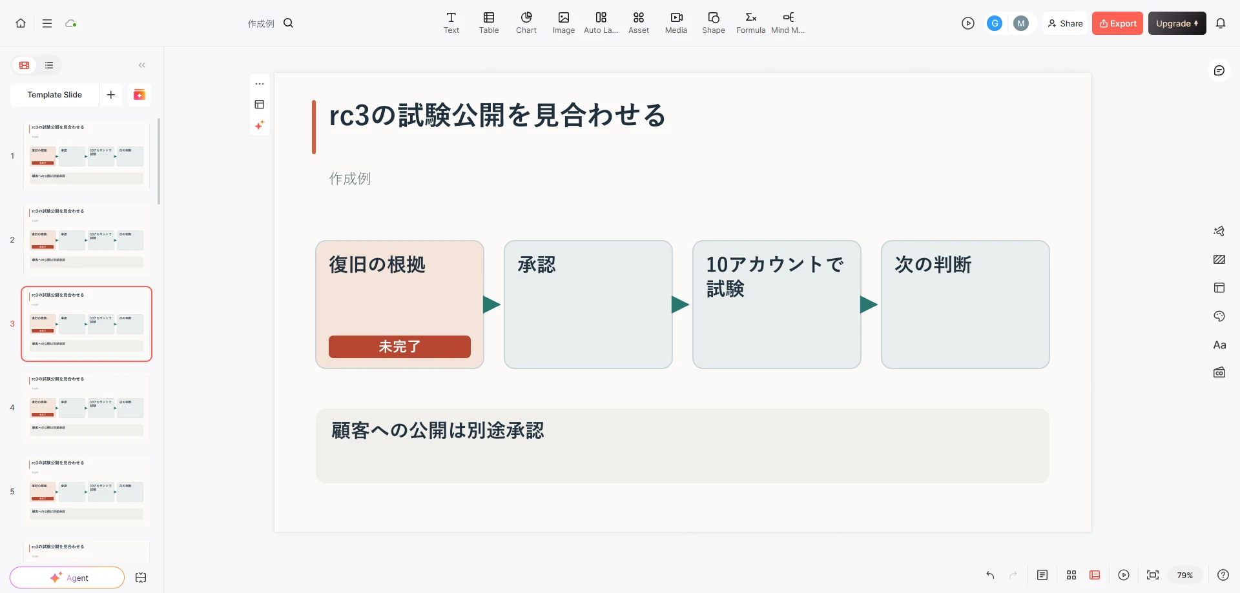
Task: Open the animation panel icon
Action: pos(1219,231)
